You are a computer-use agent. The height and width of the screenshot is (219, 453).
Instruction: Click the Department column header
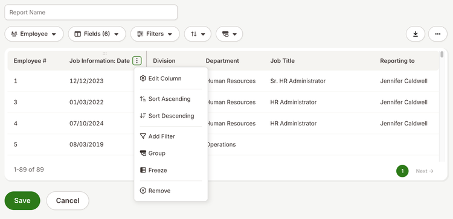click(x=222, y=61)
